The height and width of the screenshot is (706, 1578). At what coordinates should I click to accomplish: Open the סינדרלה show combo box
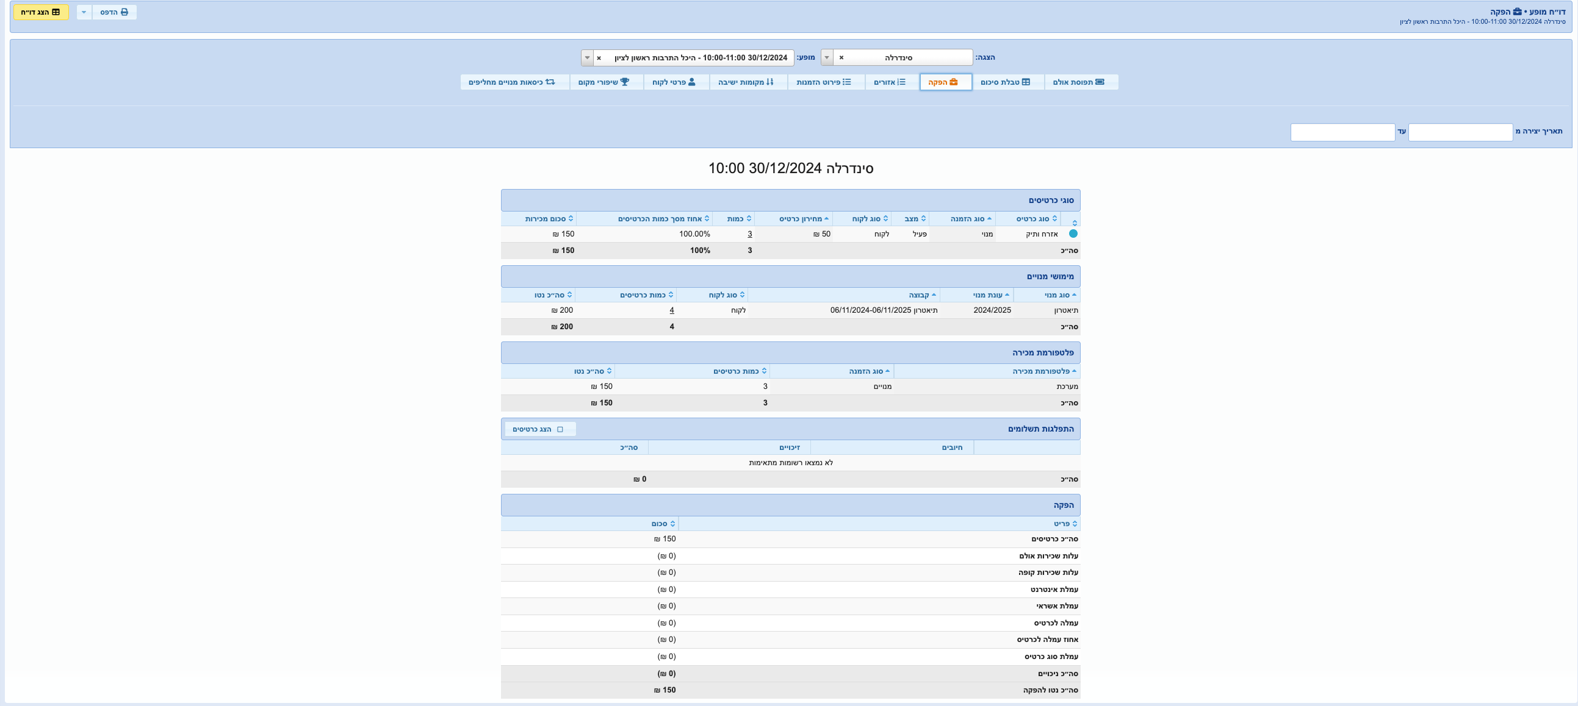coord(897,57)
